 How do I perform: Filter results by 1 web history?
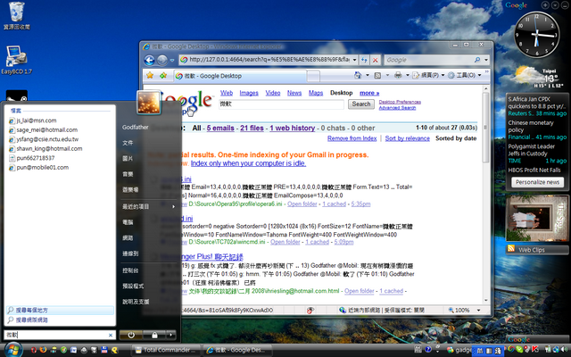pyautogui.click(x=292, y=128)
